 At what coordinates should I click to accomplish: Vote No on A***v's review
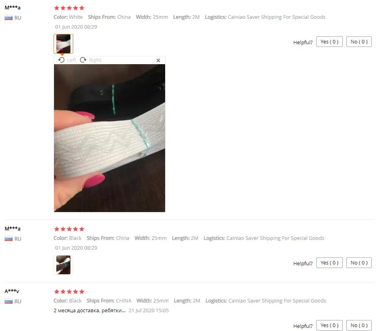click(359, 326)
